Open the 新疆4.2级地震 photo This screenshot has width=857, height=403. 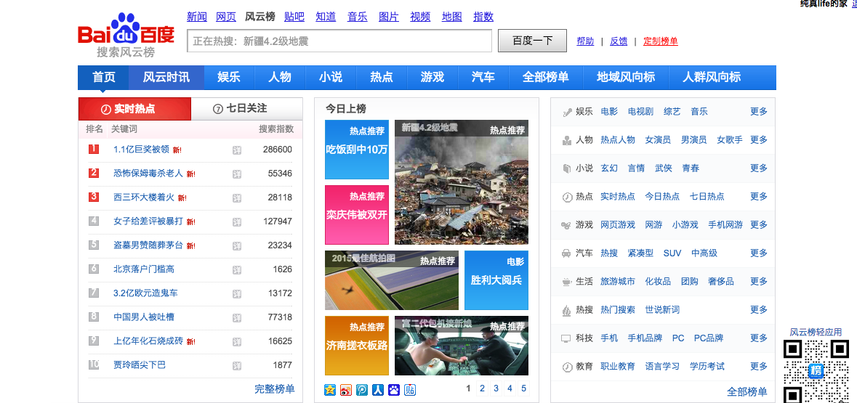pyautogui.click(x=462, y=182)
